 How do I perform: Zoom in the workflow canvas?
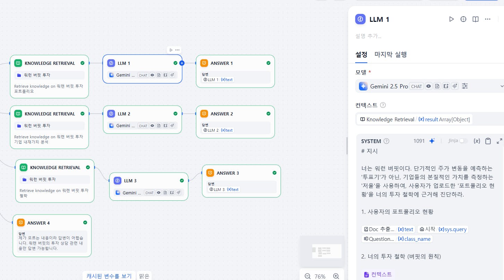336,276
